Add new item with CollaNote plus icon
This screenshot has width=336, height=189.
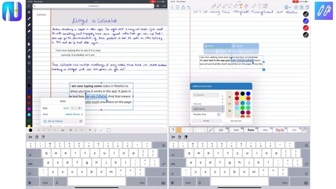click(x=296, y=7)
